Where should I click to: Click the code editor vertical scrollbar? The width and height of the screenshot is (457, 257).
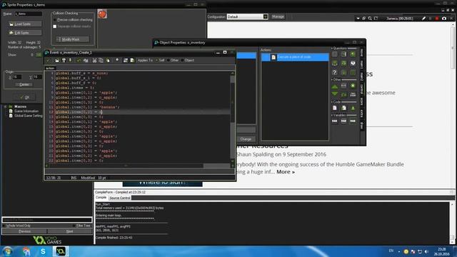(232, 116)
